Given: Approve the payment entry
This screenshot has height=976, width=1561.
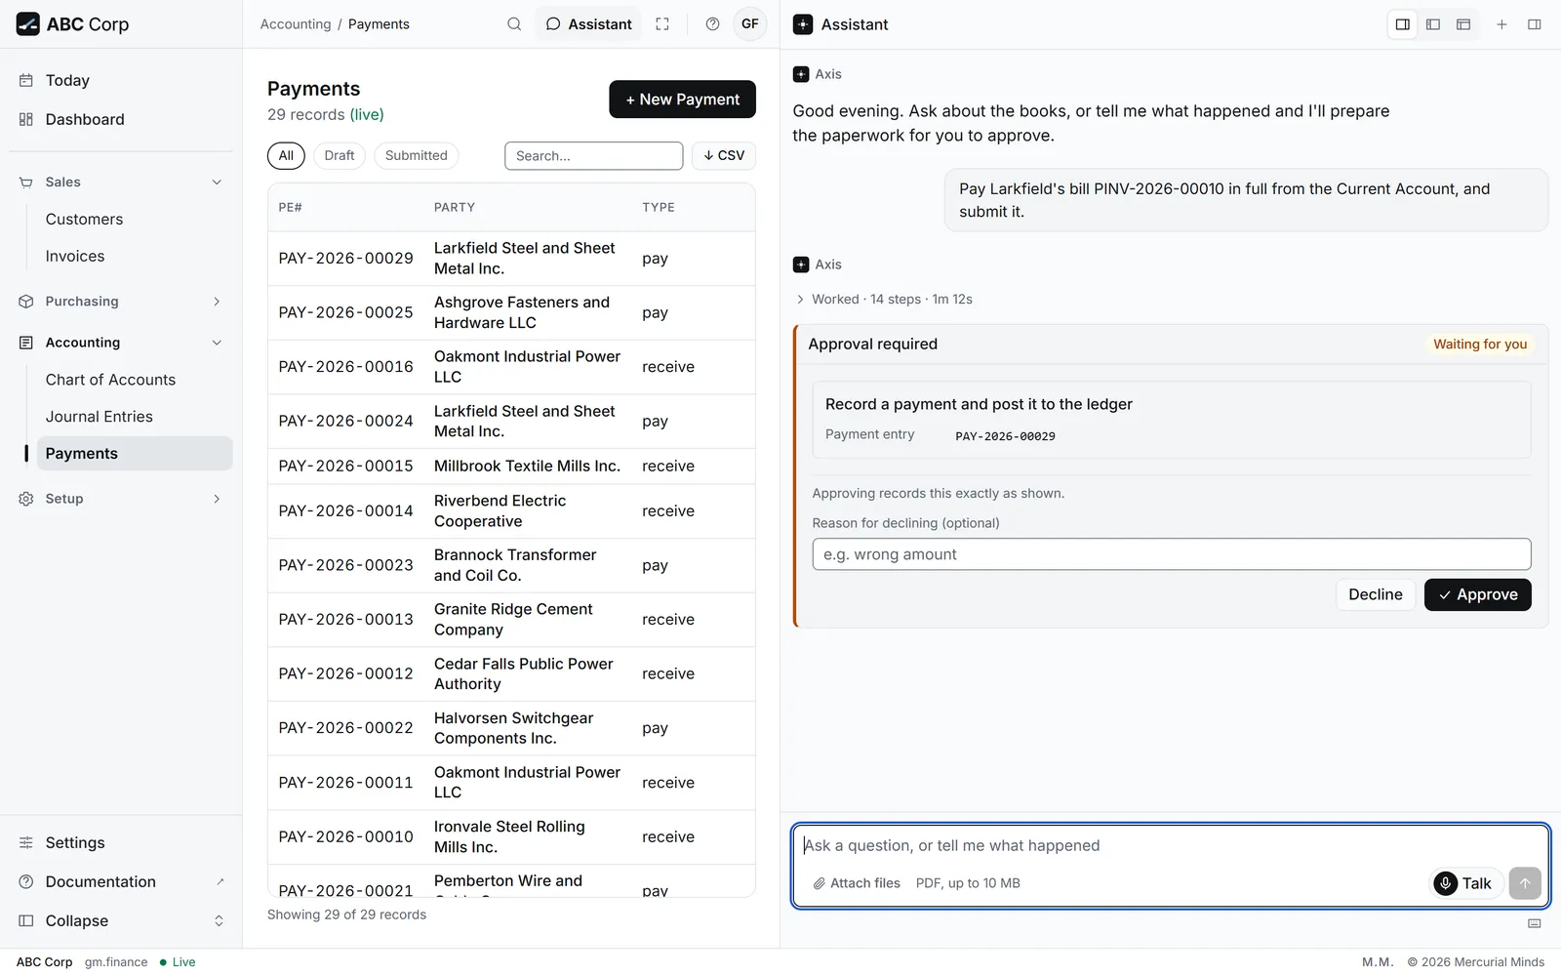Looking at the screenshot, I should point(1477,594).
